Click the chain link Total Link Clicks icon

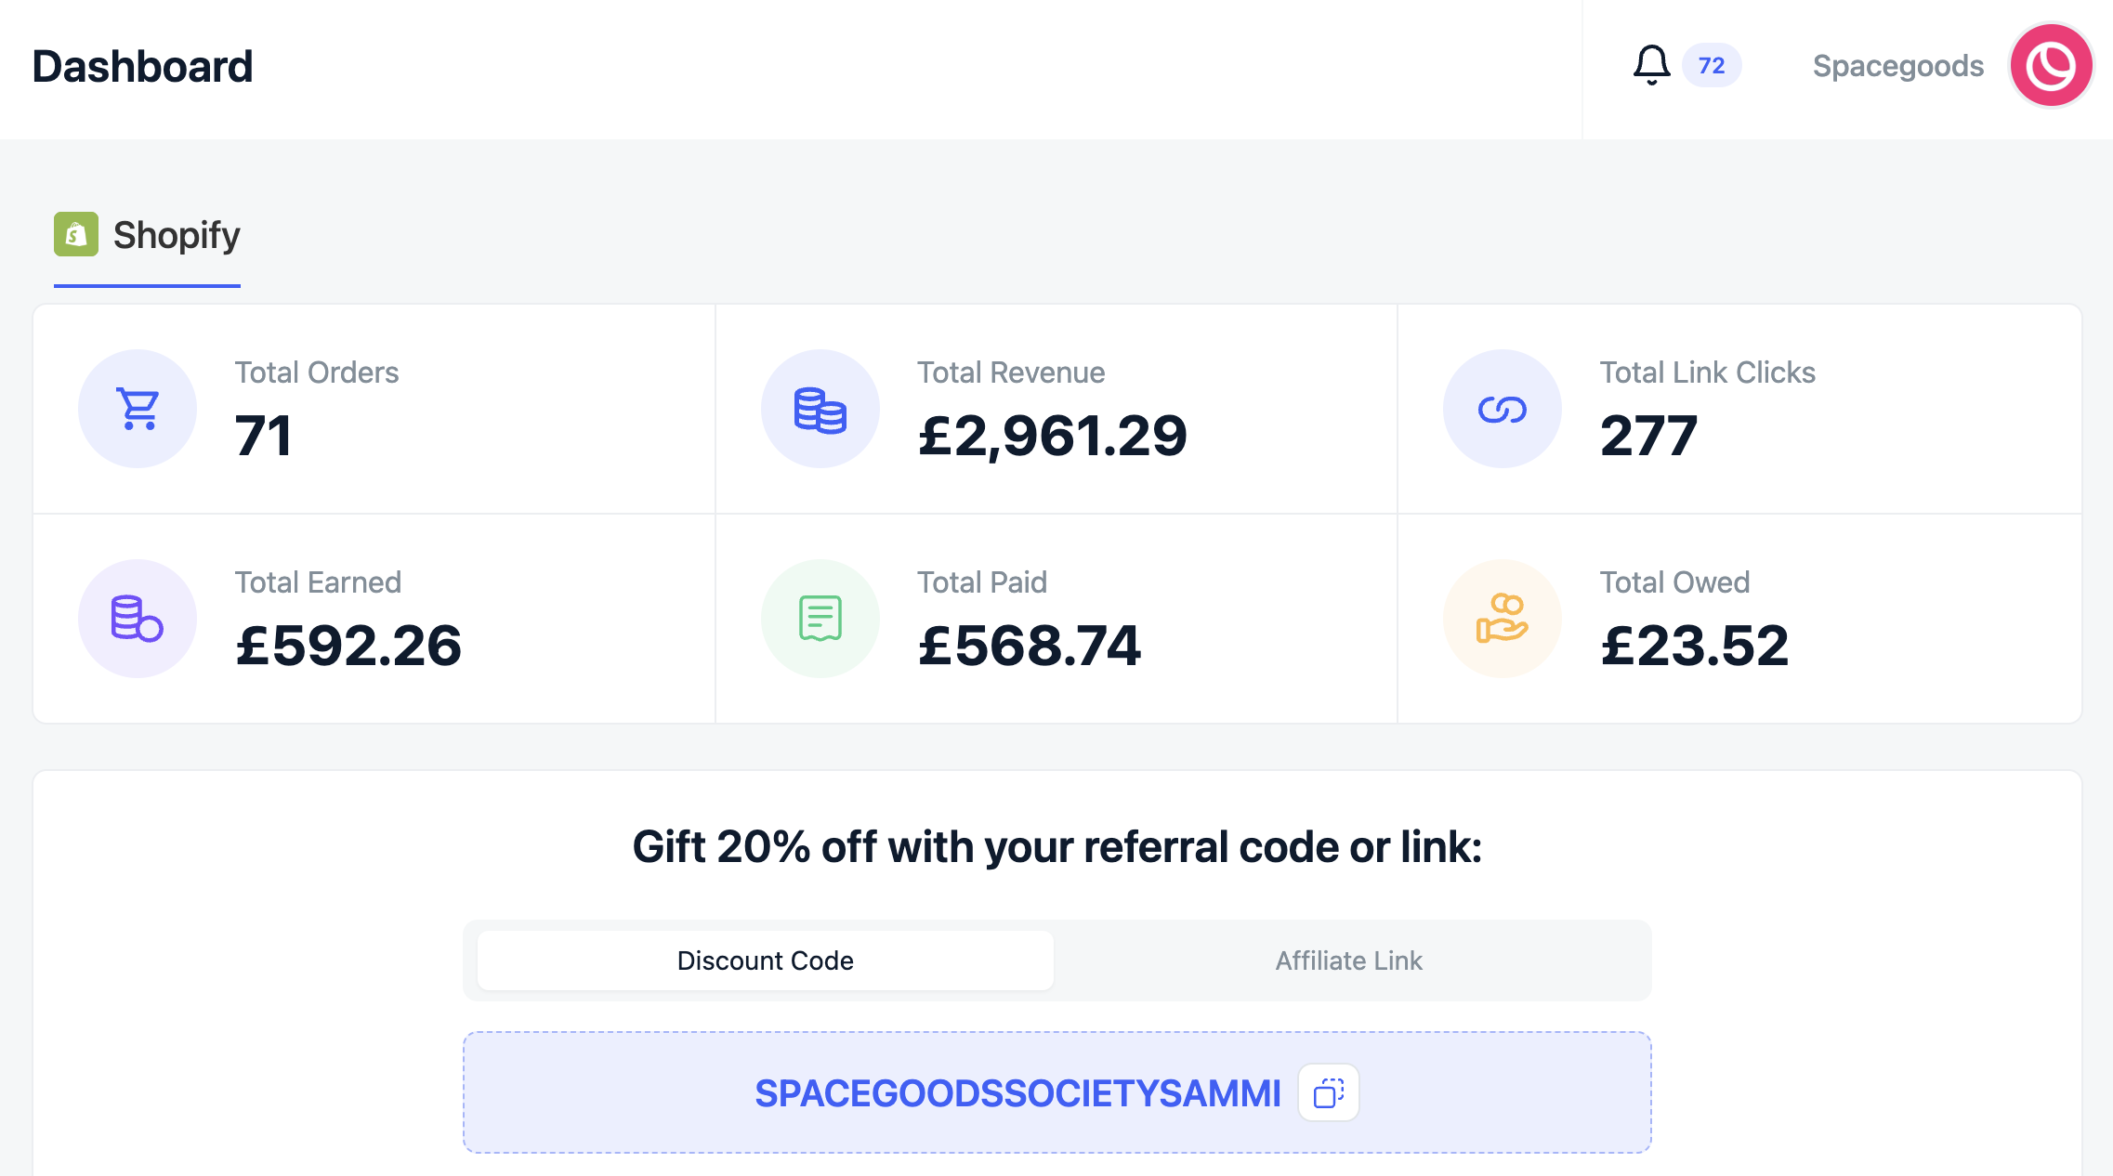pyautogui.click(x=1503, y=409)
